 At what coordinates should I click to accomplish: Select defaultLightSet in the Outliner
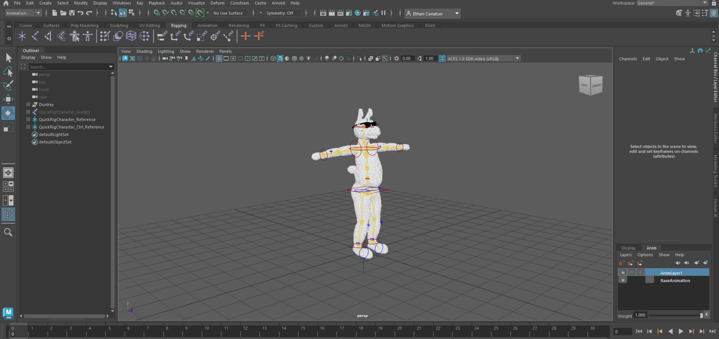tap(53, 134)
